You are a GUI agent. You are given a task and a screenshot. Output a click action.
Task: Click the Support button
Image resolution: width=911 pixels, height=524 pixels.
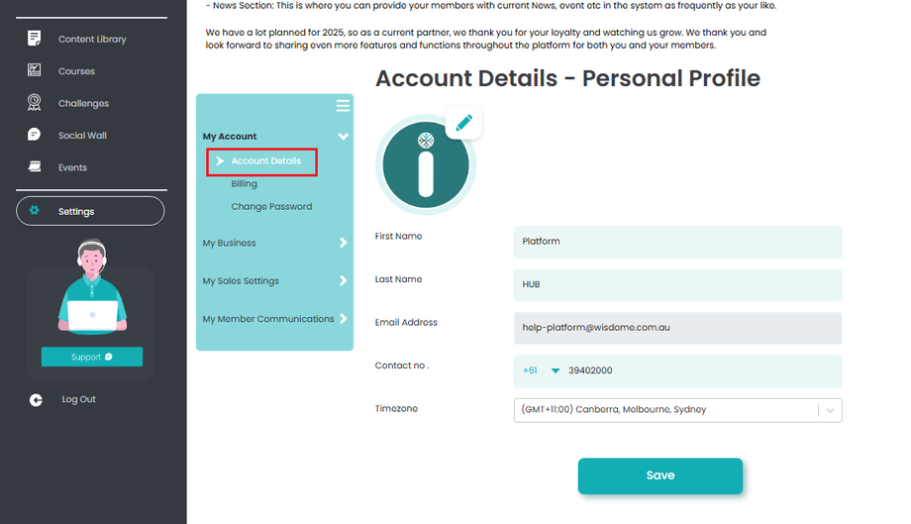coord(91,357)
